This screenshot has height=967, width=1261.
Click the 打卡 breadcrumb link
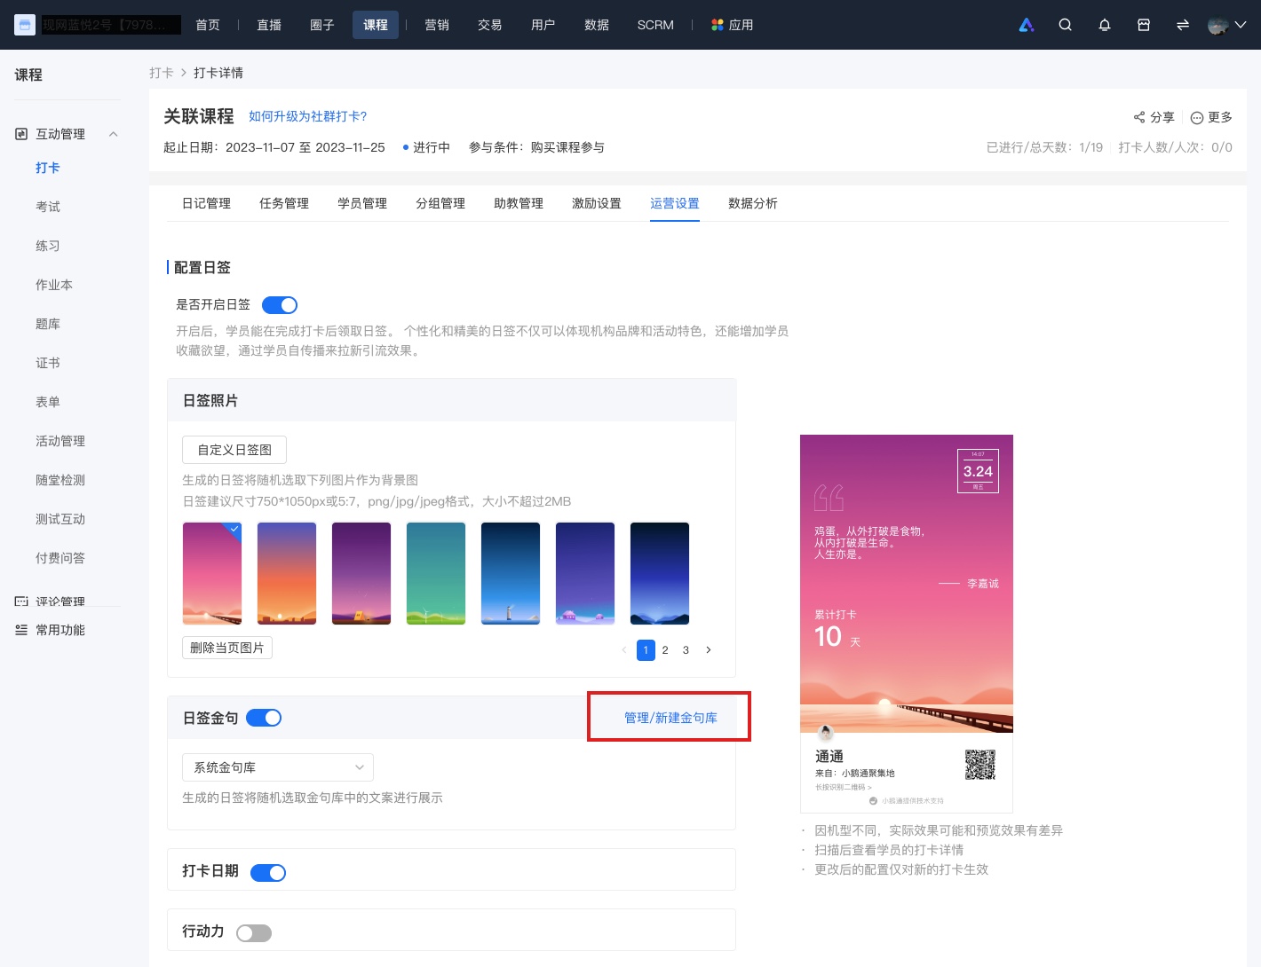(x=161, y=73)
